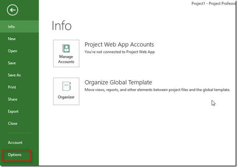
Task: Click the Project Web App Accounts heading
Action: [x=119, y=45]
